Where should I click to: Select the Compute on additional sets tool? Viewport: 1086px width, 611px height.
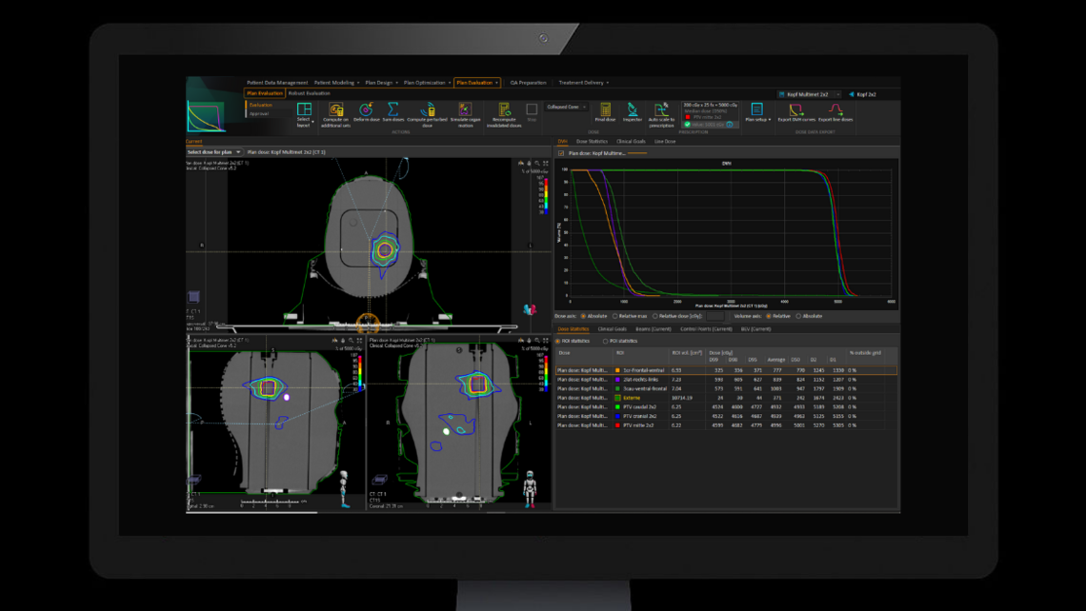336,109
